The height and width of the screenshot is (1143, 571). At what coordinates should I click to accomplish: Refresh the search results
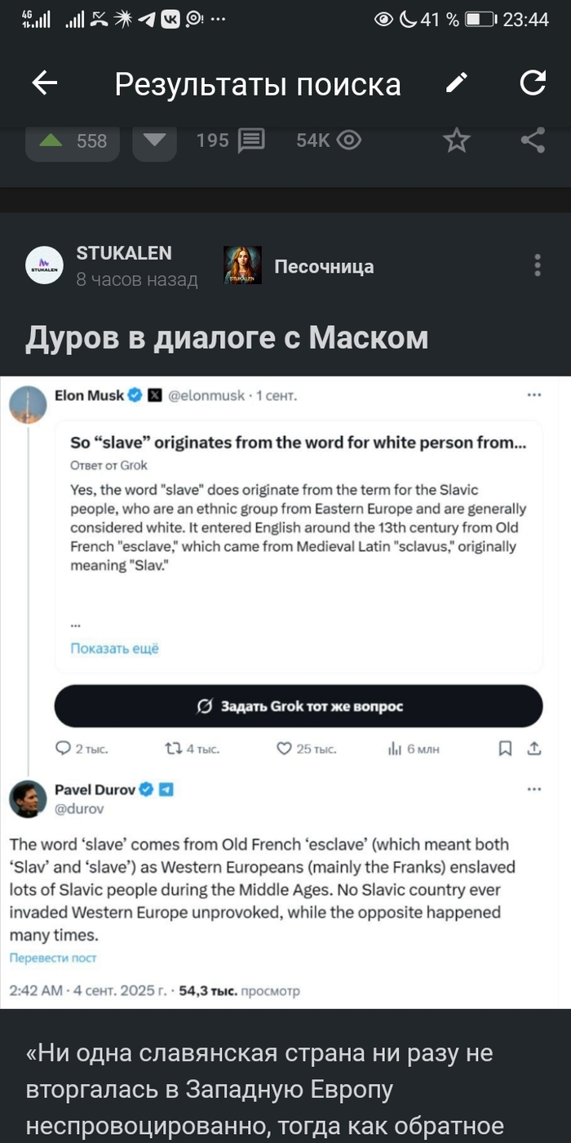[x=533, y=83]
